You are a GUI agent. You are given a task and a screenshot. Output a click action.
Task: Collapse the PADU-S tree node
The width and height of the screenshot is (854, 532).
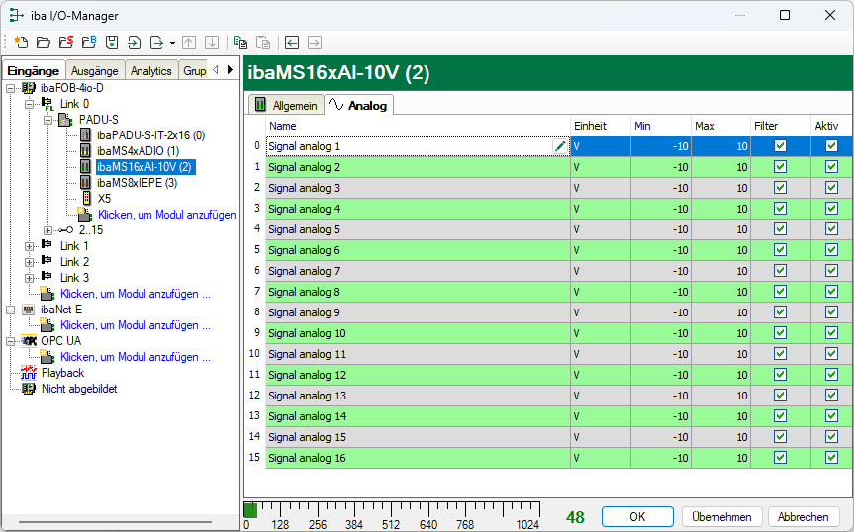47,120
